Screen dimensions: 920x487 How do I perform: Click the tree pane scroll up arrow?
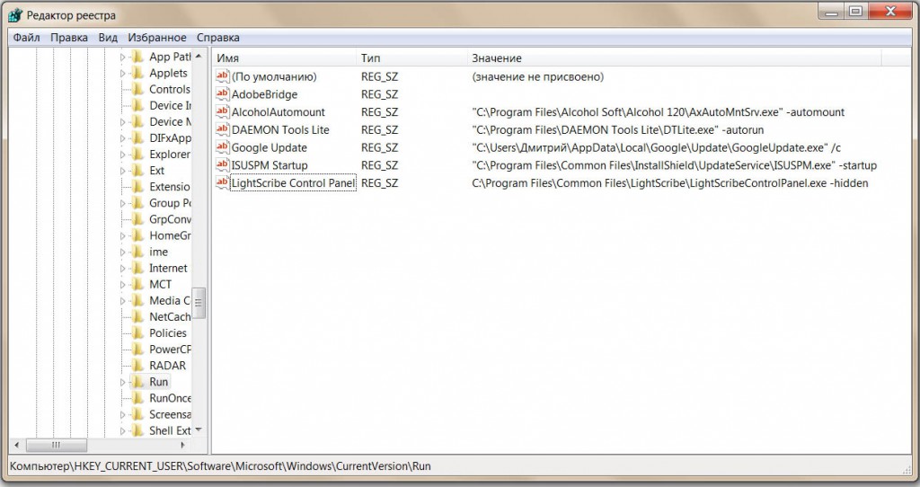[199, 56]
